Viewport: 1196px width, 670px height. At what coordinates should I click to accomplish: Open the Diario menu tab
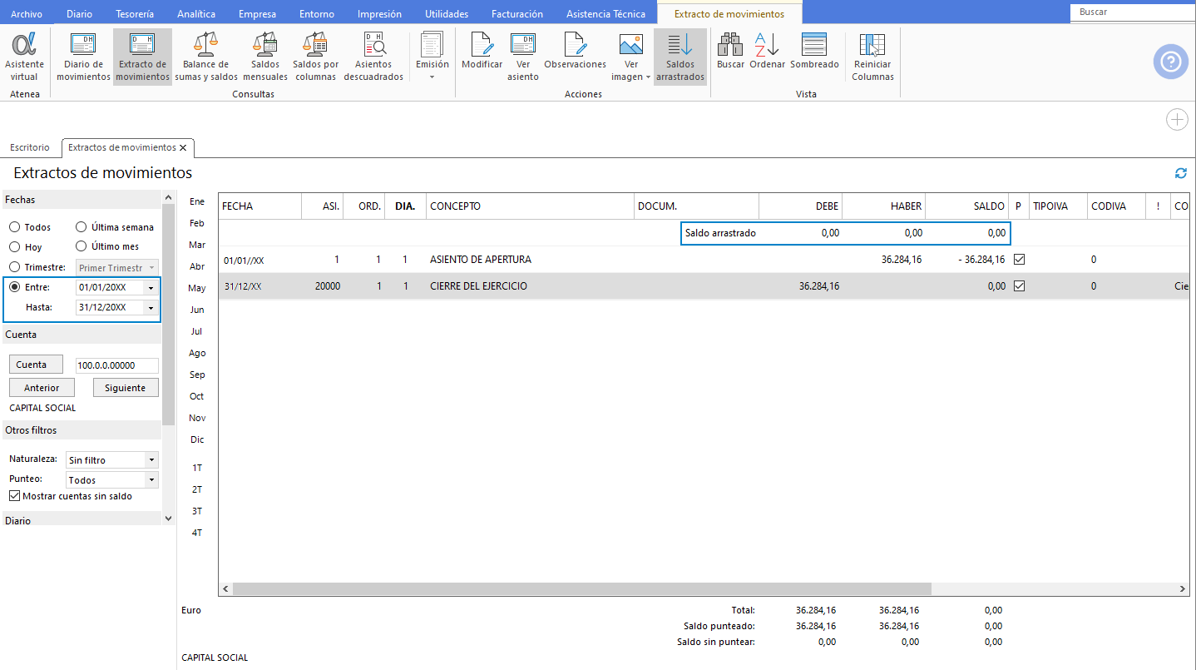pyautogui.click(x=79, y=14)
